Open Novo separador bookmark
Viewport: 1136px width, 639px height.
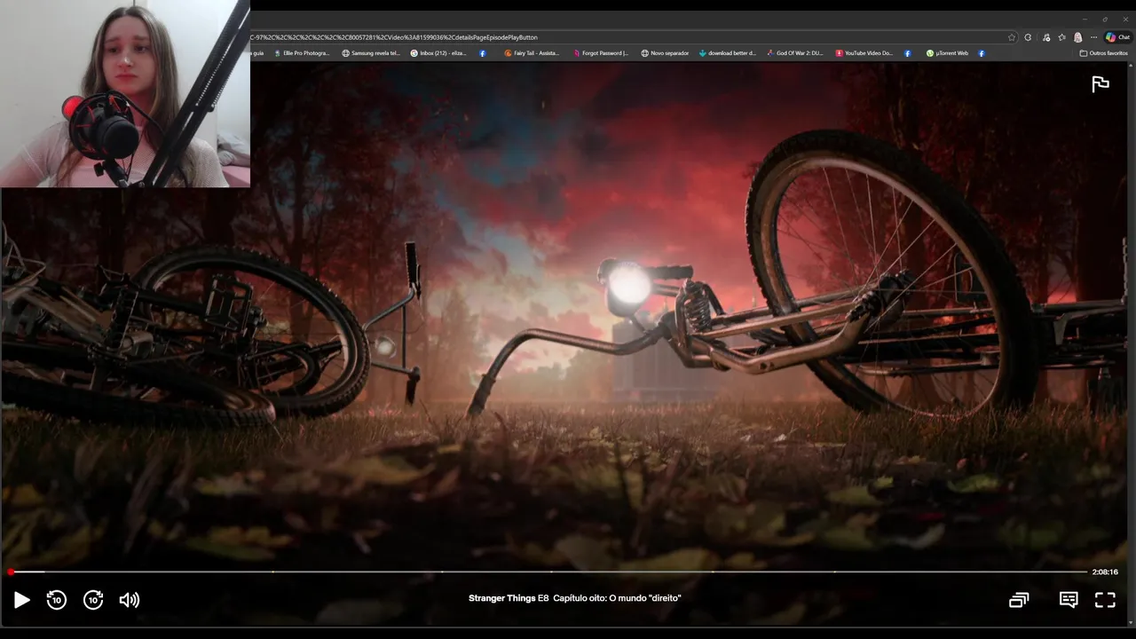[x=665, y=53]
